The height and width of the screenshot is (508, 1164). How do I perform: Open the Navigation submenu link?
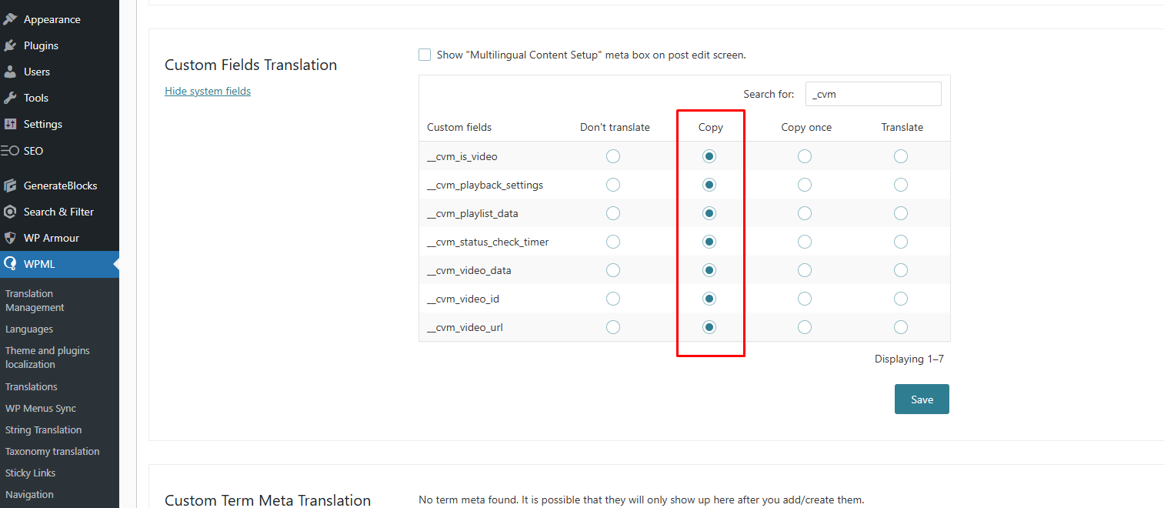[29, 494]
